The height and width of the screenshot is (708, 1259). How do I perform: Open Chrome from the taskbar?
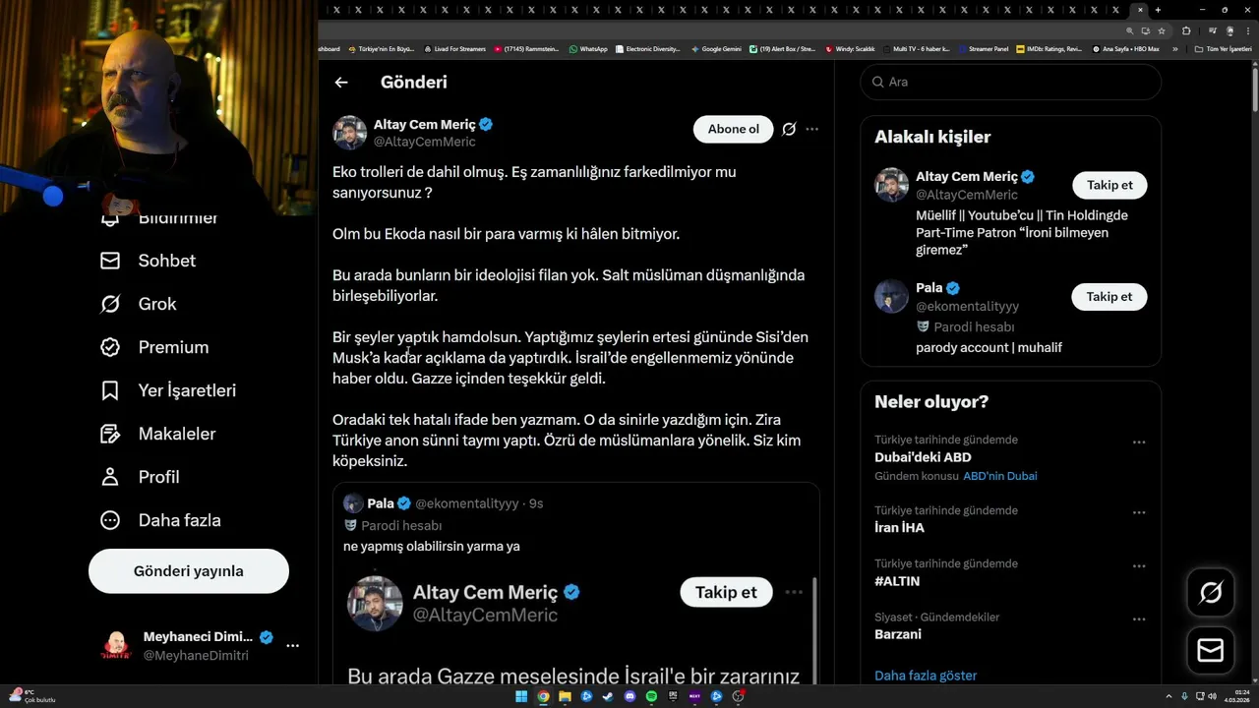(x=543, y=696)
